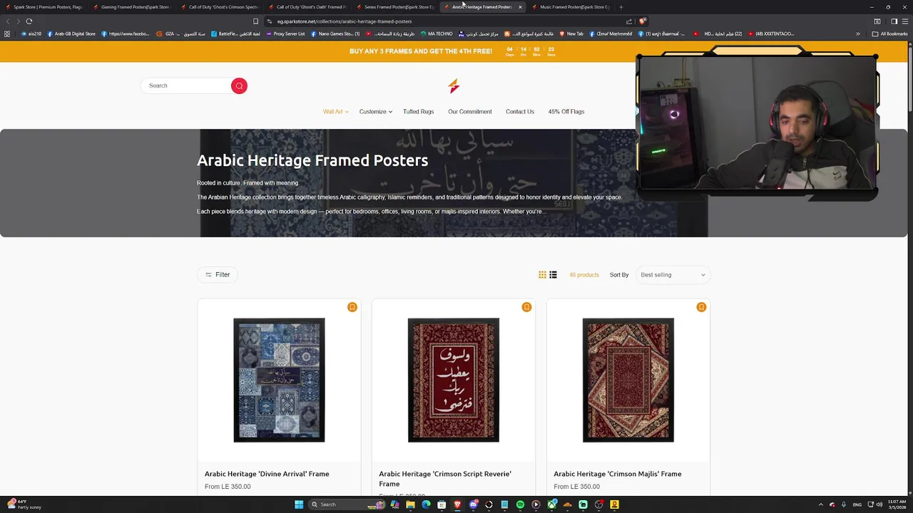Image resolution: width=913 pixels, height=513 pixels.
Task: Open Our Commitment page
Action: pyautogui.click(x=470, y=112)
